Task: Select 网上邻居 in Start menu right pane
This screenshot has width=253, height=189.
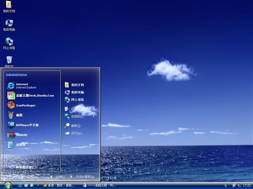Action: (77, 100)
